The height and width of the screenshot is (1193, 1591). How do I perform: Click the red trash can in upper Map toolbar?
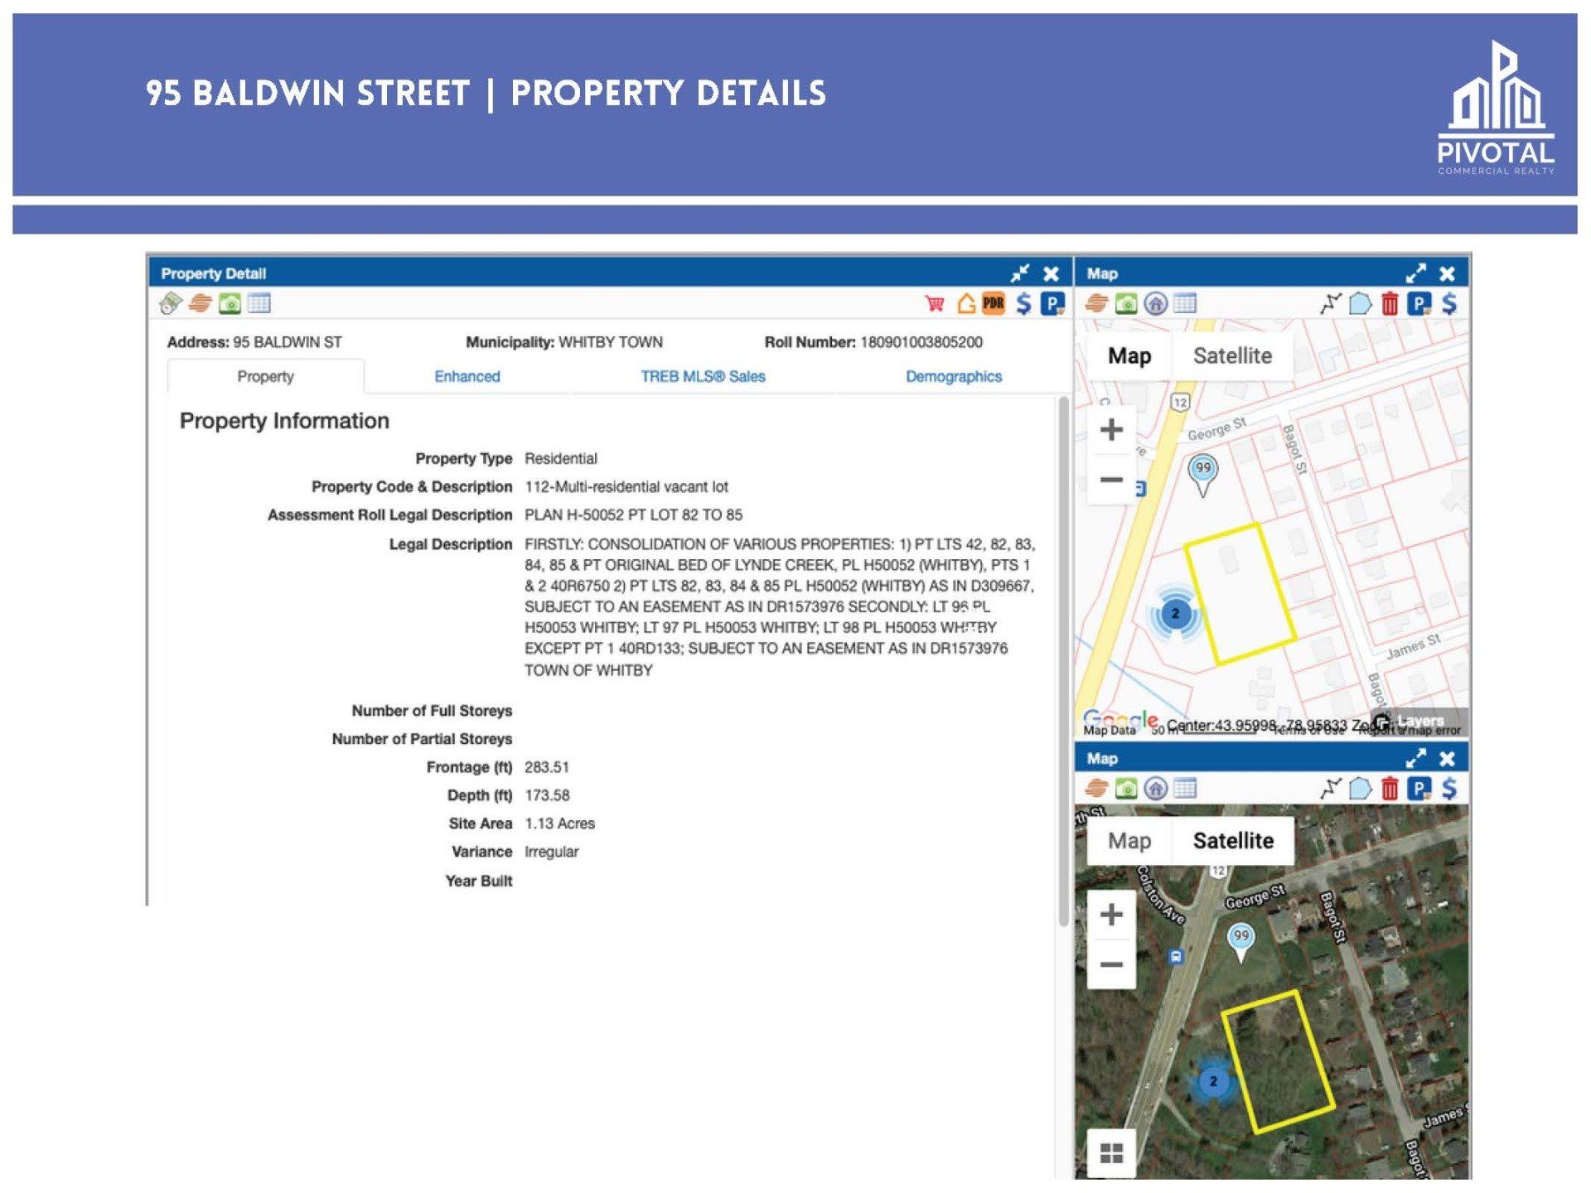(x=1390, y=304)
